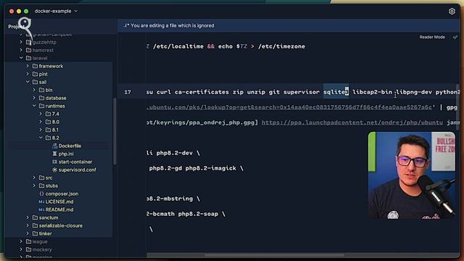Expand the pint folder
This screenshot has height=261, width=464.
[28, 74]
